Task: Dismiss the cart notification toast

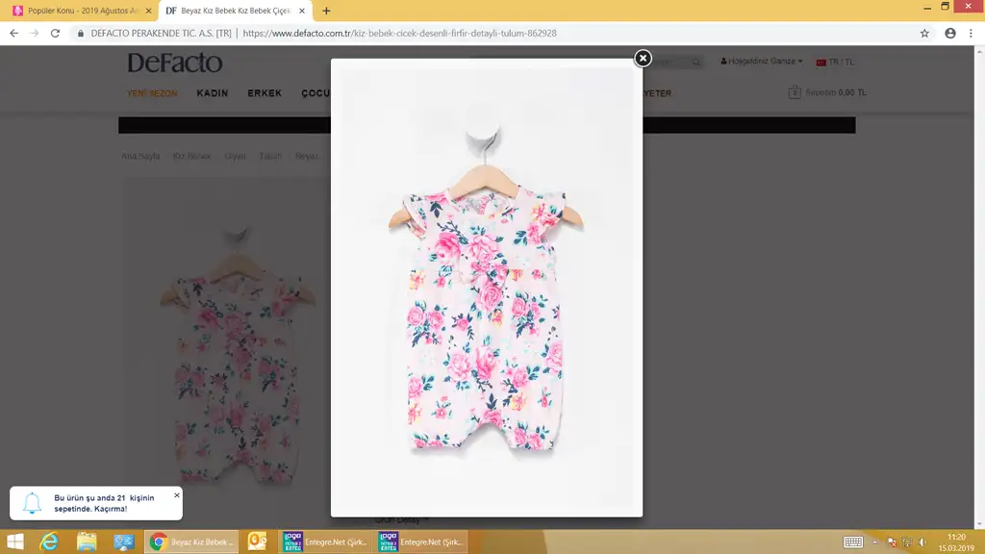Action: click(x=177, y=495)
